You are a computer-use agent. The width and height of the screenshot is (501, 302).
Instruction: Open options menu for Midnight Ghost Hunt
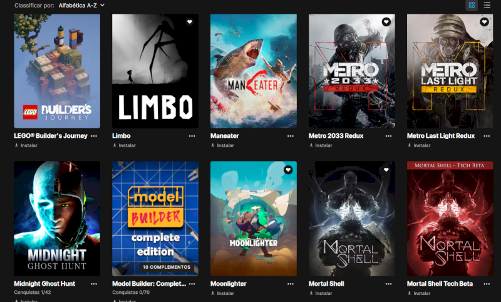coord(94,284)
